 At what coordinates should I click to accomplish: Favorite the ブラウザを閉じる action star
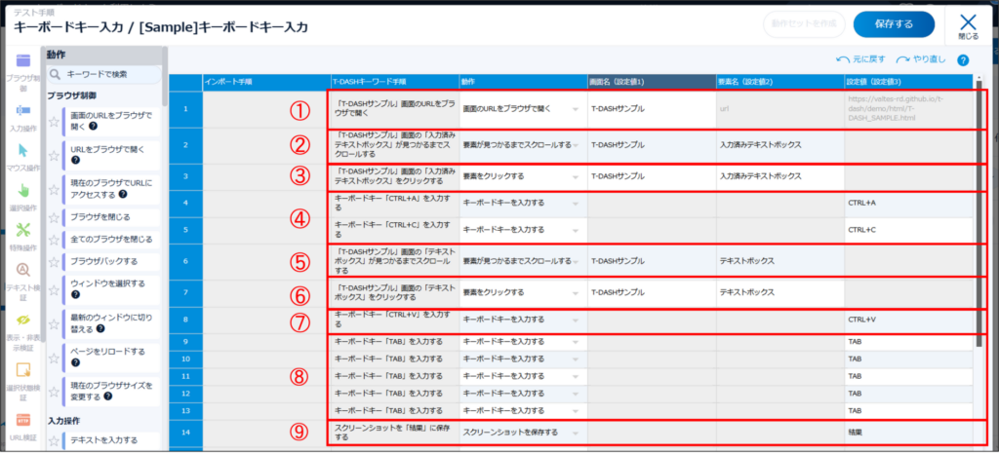pyautogui.click(x=54, y=216)
